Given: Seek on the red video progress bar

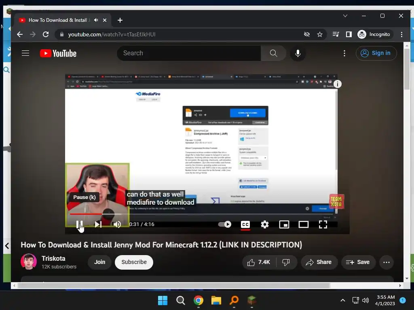Looking at the screenshot, I should 202,214.
